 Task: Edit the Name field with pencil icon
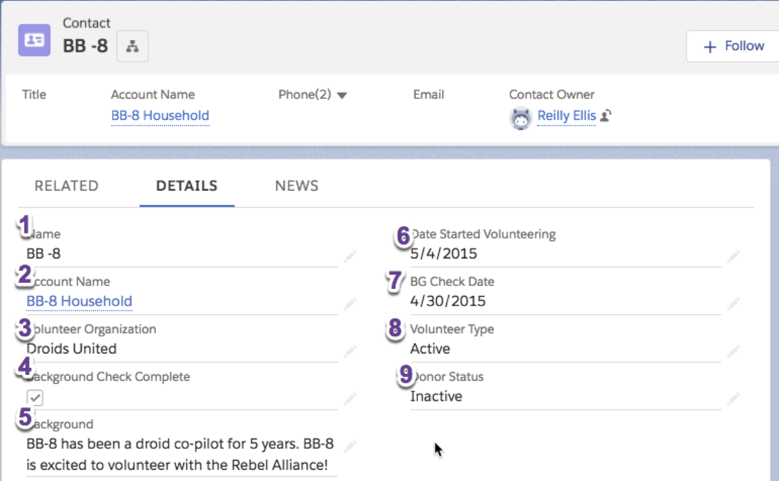click(349, 256)
